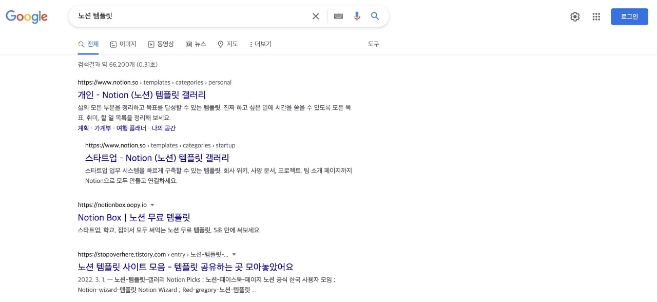657x302 pixels.
Task: Open the 도구 search tools
Action: (x=373, y=44)
